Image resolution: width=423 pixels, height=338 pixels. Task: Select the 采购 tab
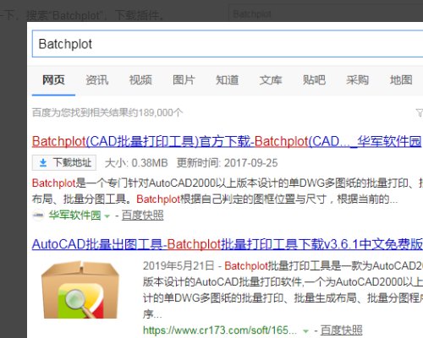coord(357,80)
